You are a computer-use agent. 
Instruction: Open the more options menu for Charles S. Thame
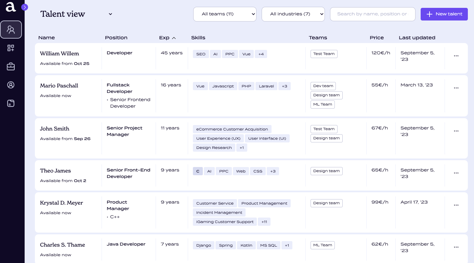pyautogui.click(x=456, y=247)
